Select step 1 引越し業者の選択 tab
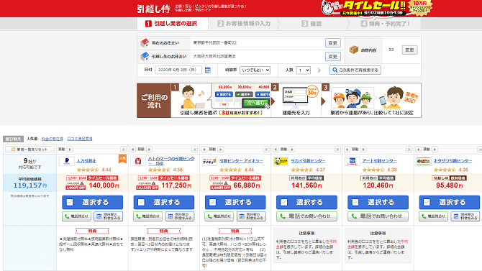This screenshot has width=482, height=271. 172,24
